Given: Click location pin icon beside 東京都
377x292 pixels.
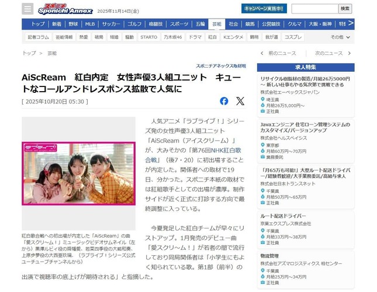Looking at the screenshot, I should 262,145.
